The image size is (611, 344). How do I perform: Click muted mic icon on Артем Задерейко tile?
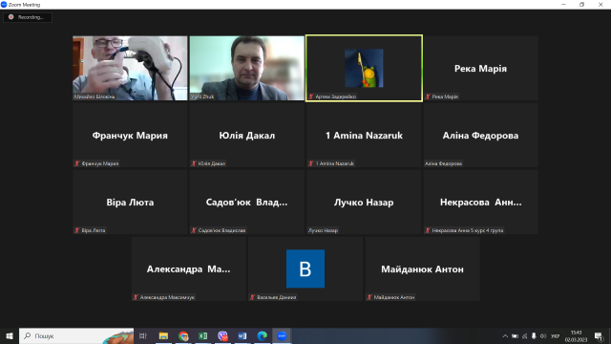(x=311, y=97)
